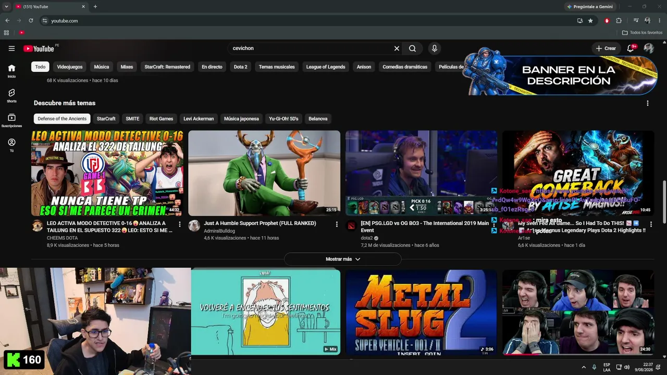Open the network tray icon

(x=619, y=367)
